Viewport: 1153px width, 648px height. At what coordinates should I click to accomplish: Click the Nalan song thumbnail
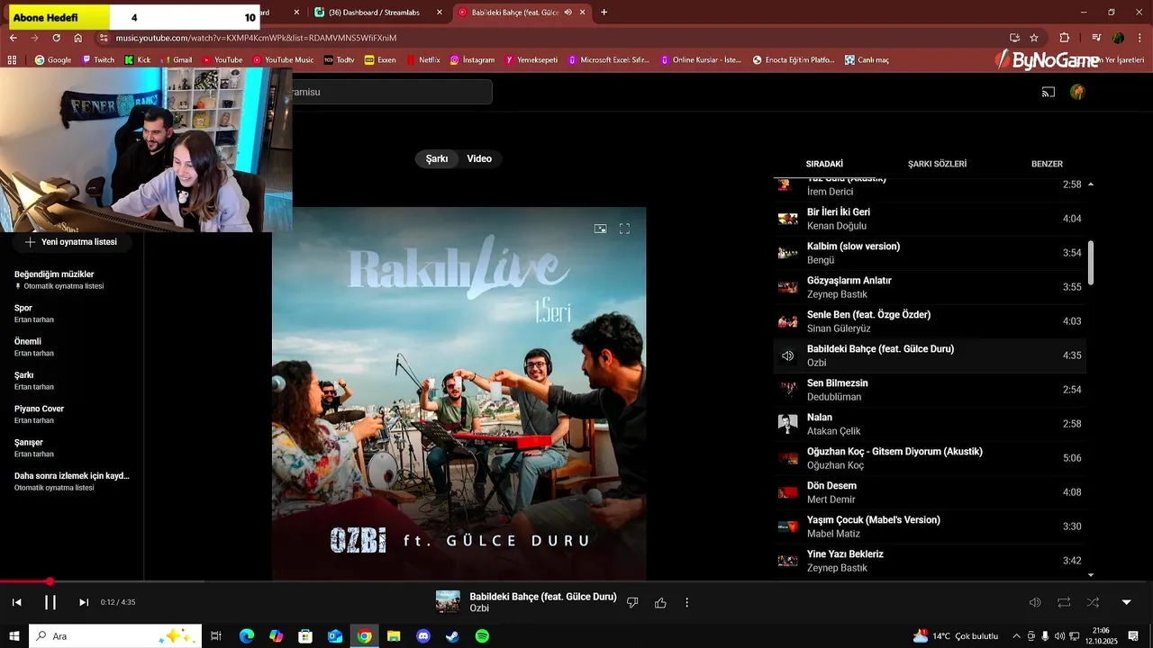tap(788, 424)
